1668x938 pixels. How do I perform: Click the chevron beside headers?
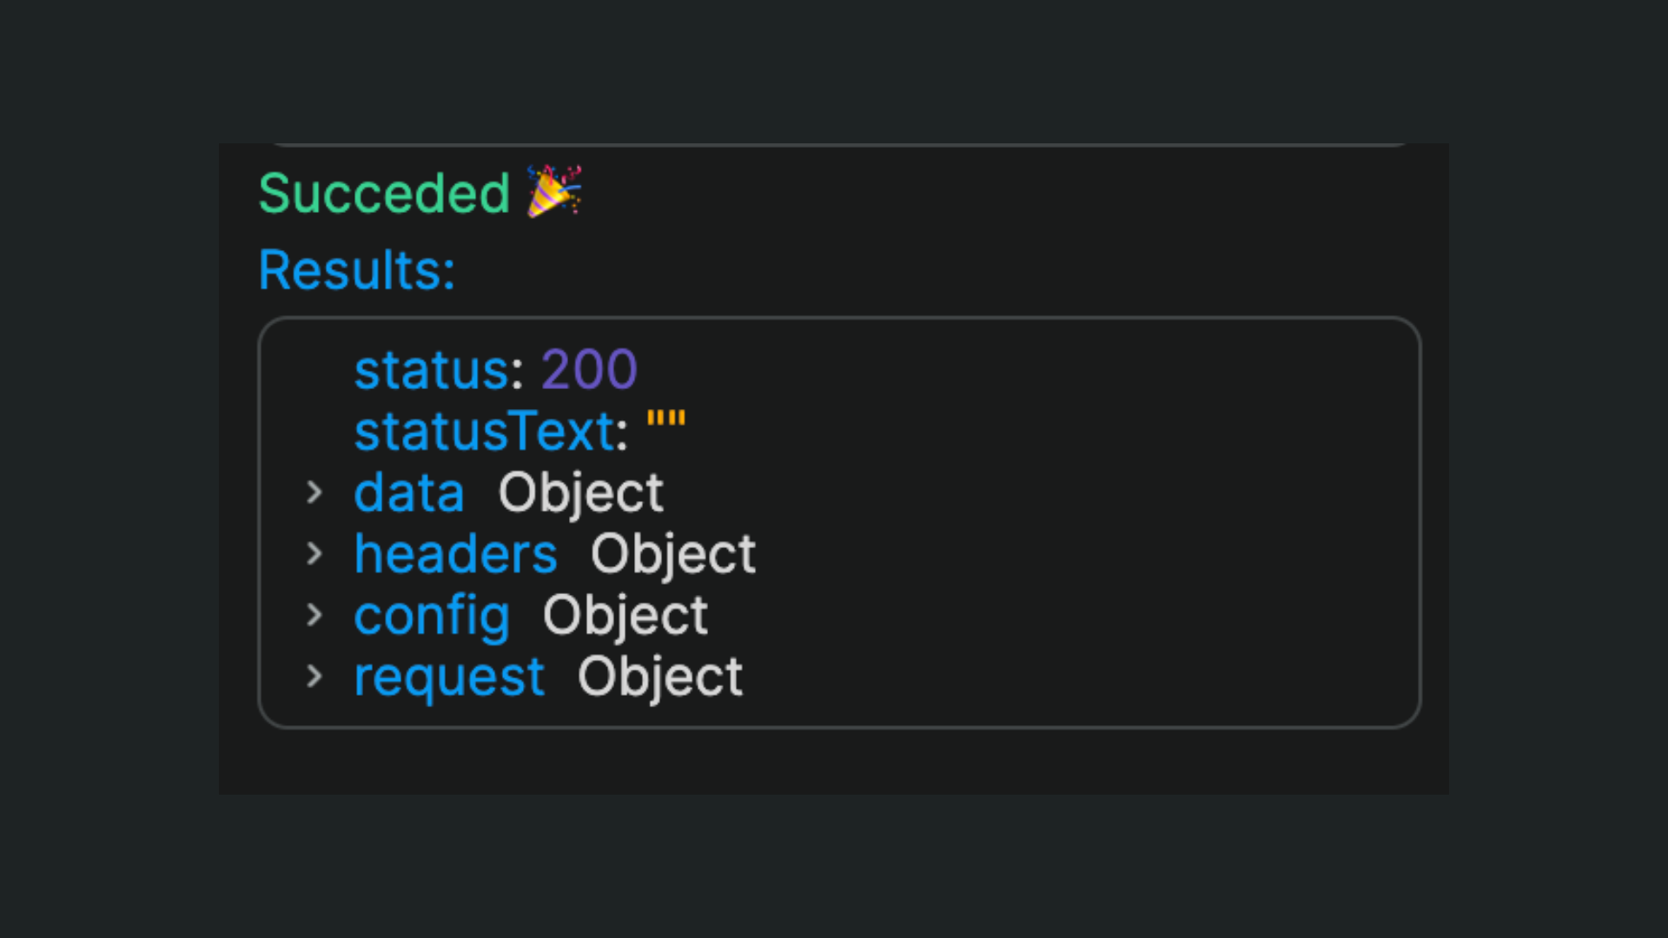coord(314,553)
